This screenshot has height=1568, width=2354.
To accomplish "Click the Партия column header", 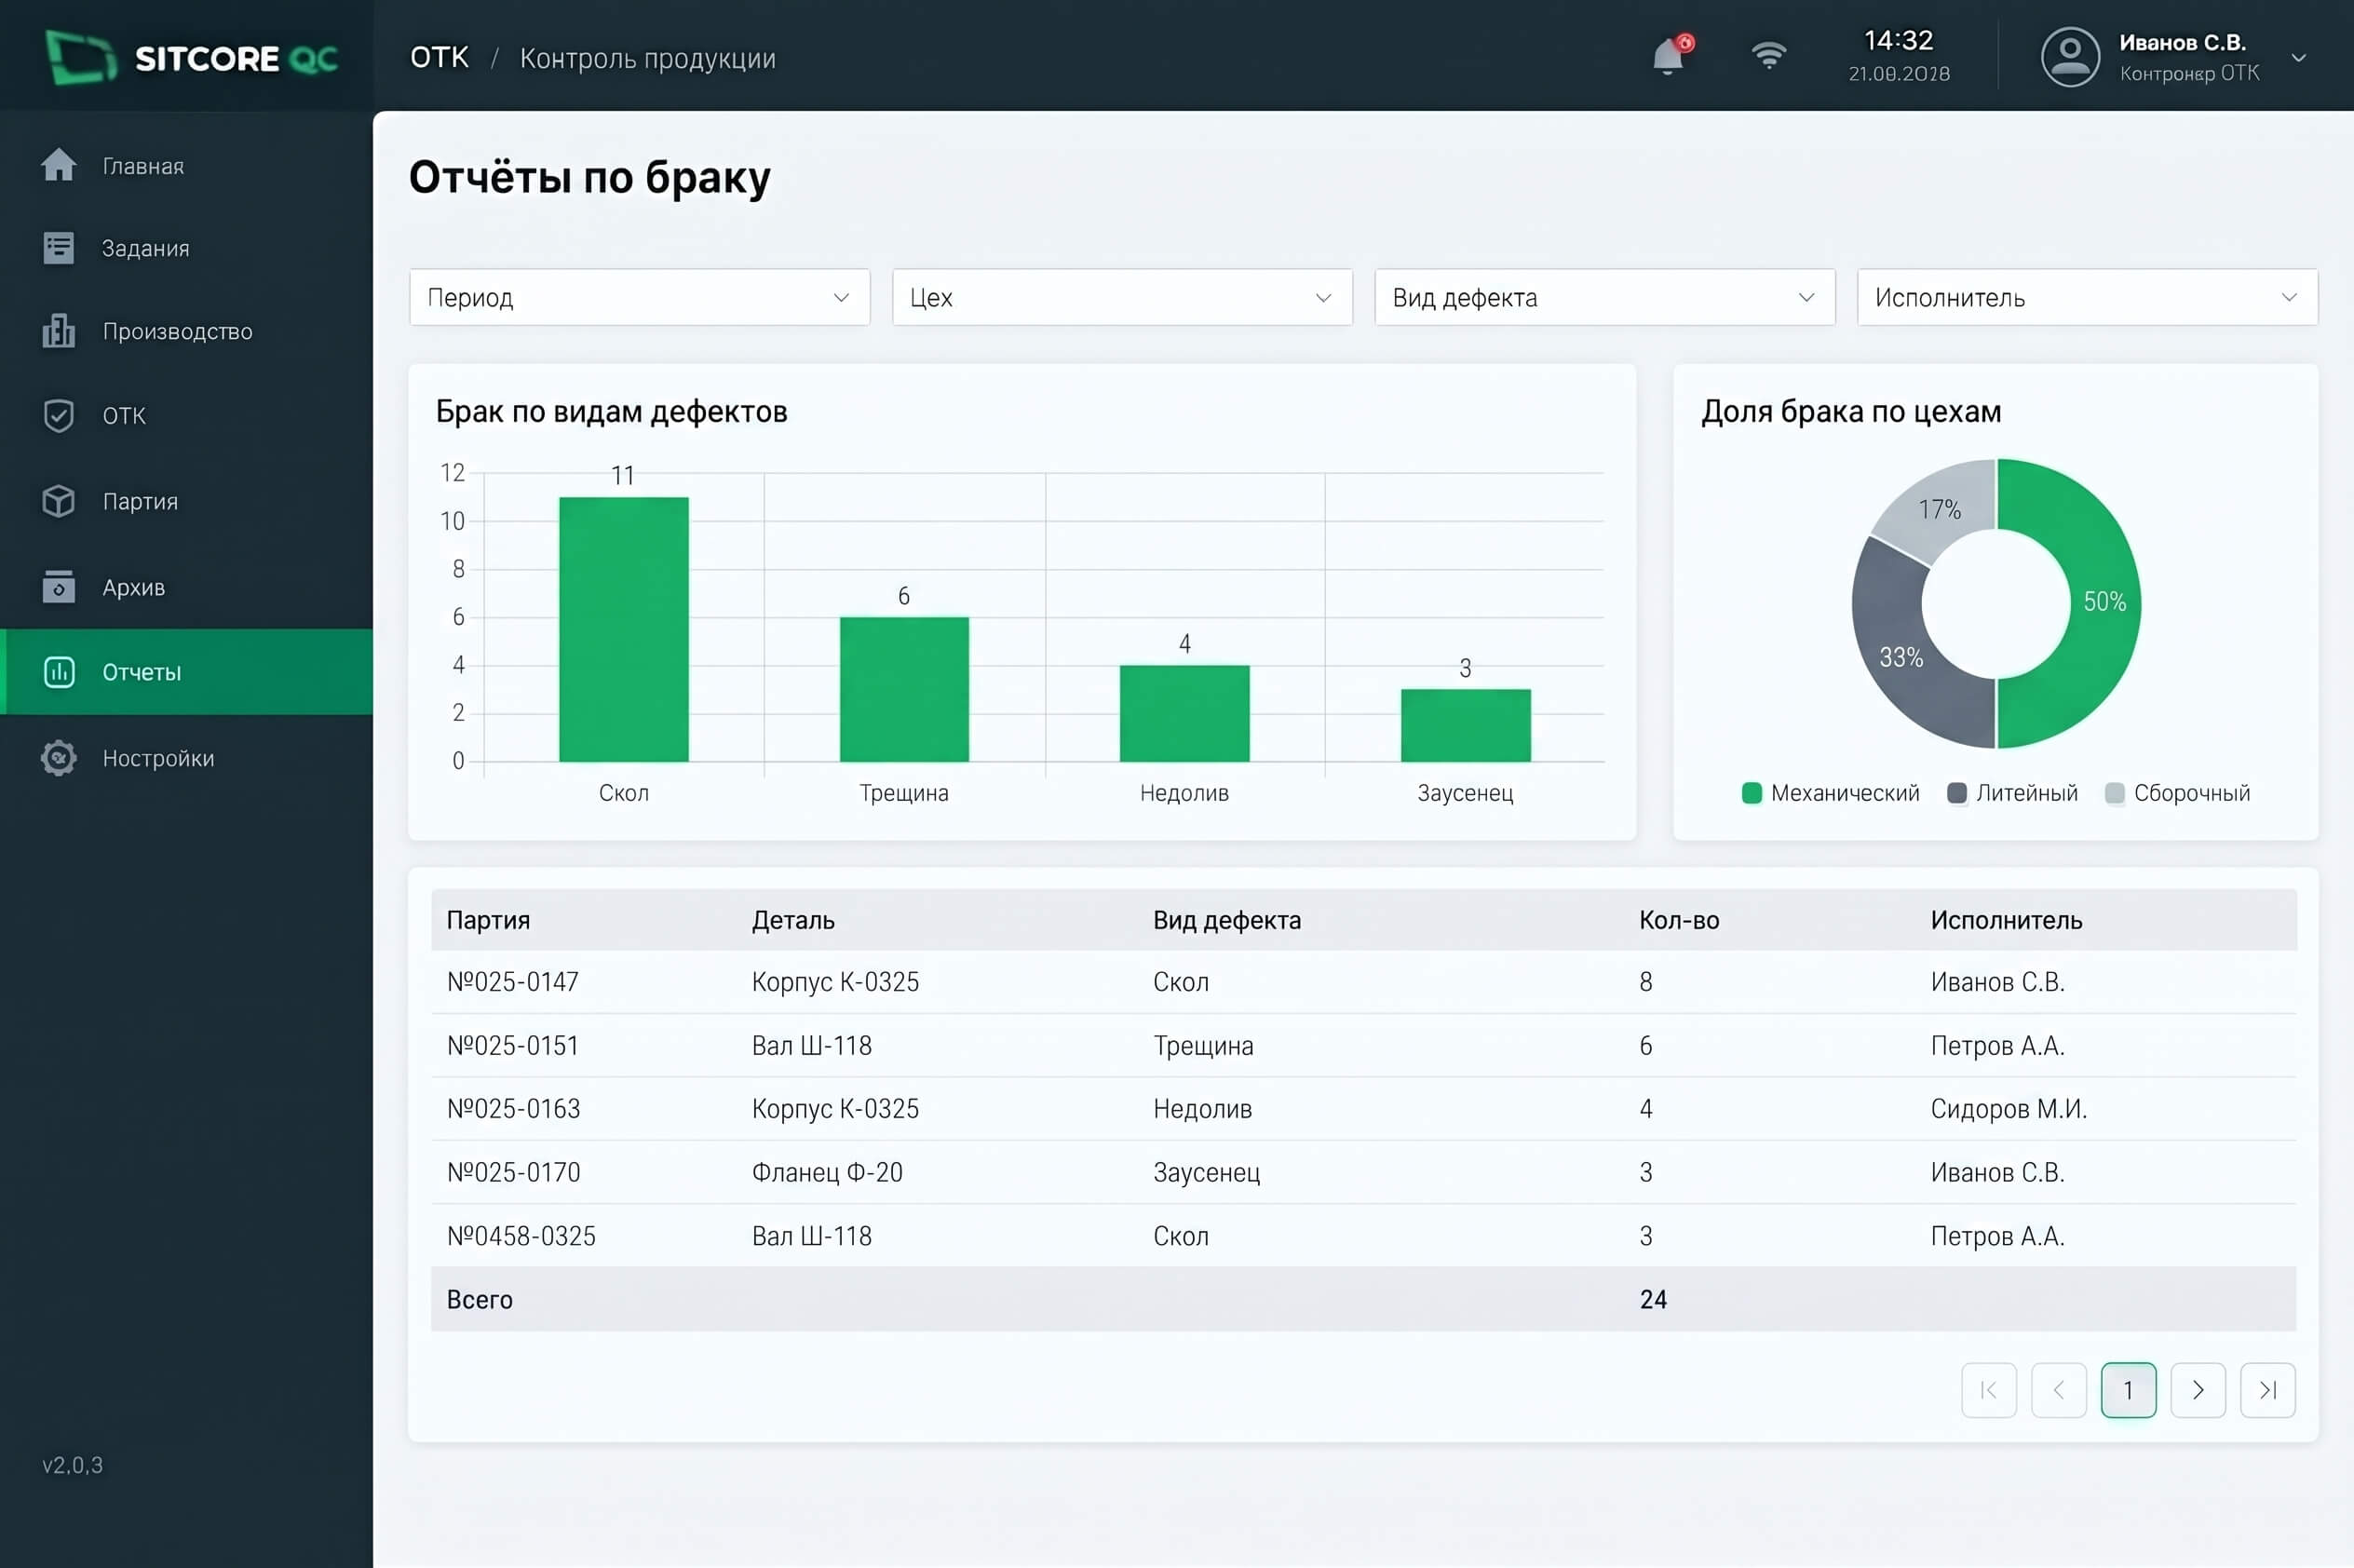I will click(488, 920).
